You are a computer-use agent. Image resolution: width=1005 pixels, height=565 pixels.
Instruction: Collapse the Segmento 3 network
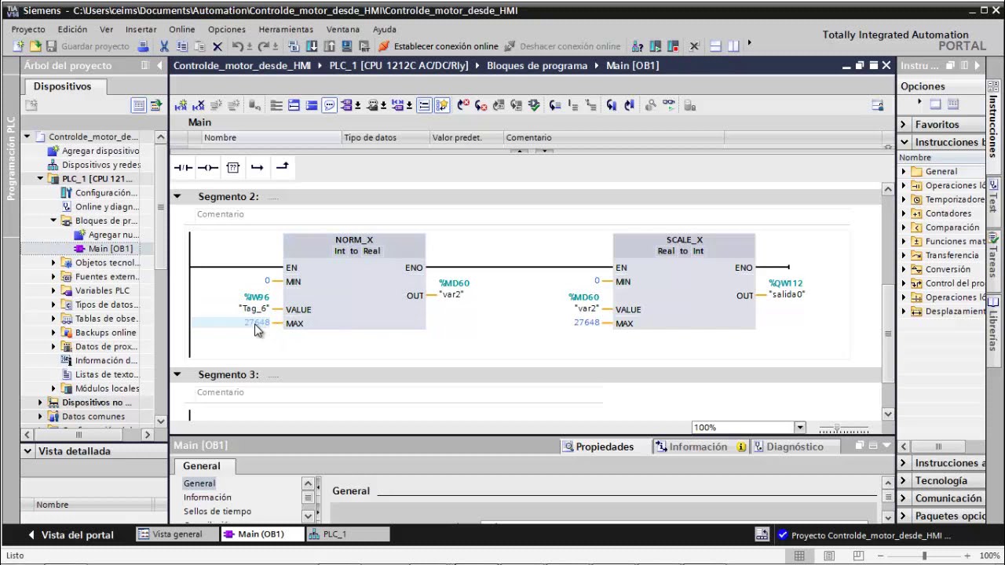click(x=177, y=374)
